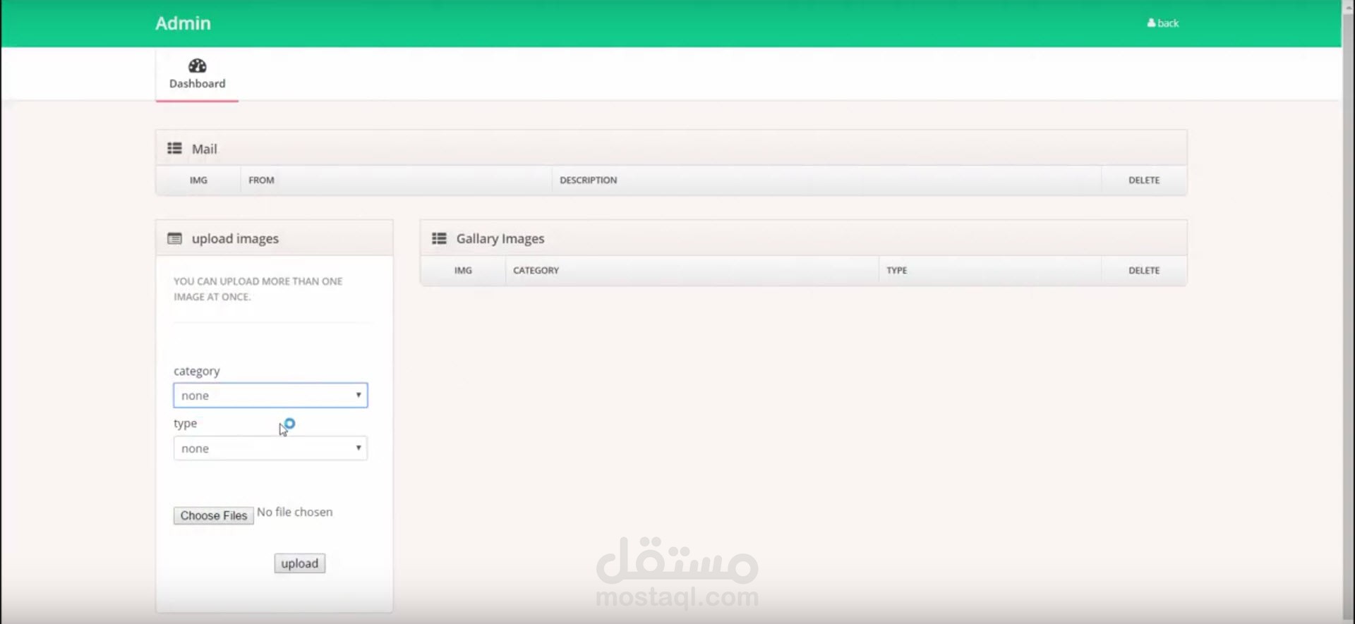This screenshot has height=624, width=1355.
Task: Click the type field label
Action: point(186,423)
